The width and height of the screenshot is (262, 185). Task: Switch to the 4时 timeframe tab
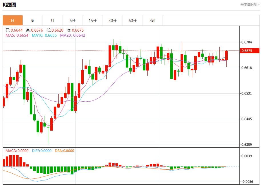(x=153, y=20)
